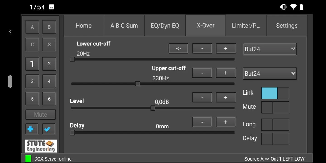Select input channel A
Image resolution: width=326 pixels, height=163 pixels.
pyautogui.click(x=32, y=27)
